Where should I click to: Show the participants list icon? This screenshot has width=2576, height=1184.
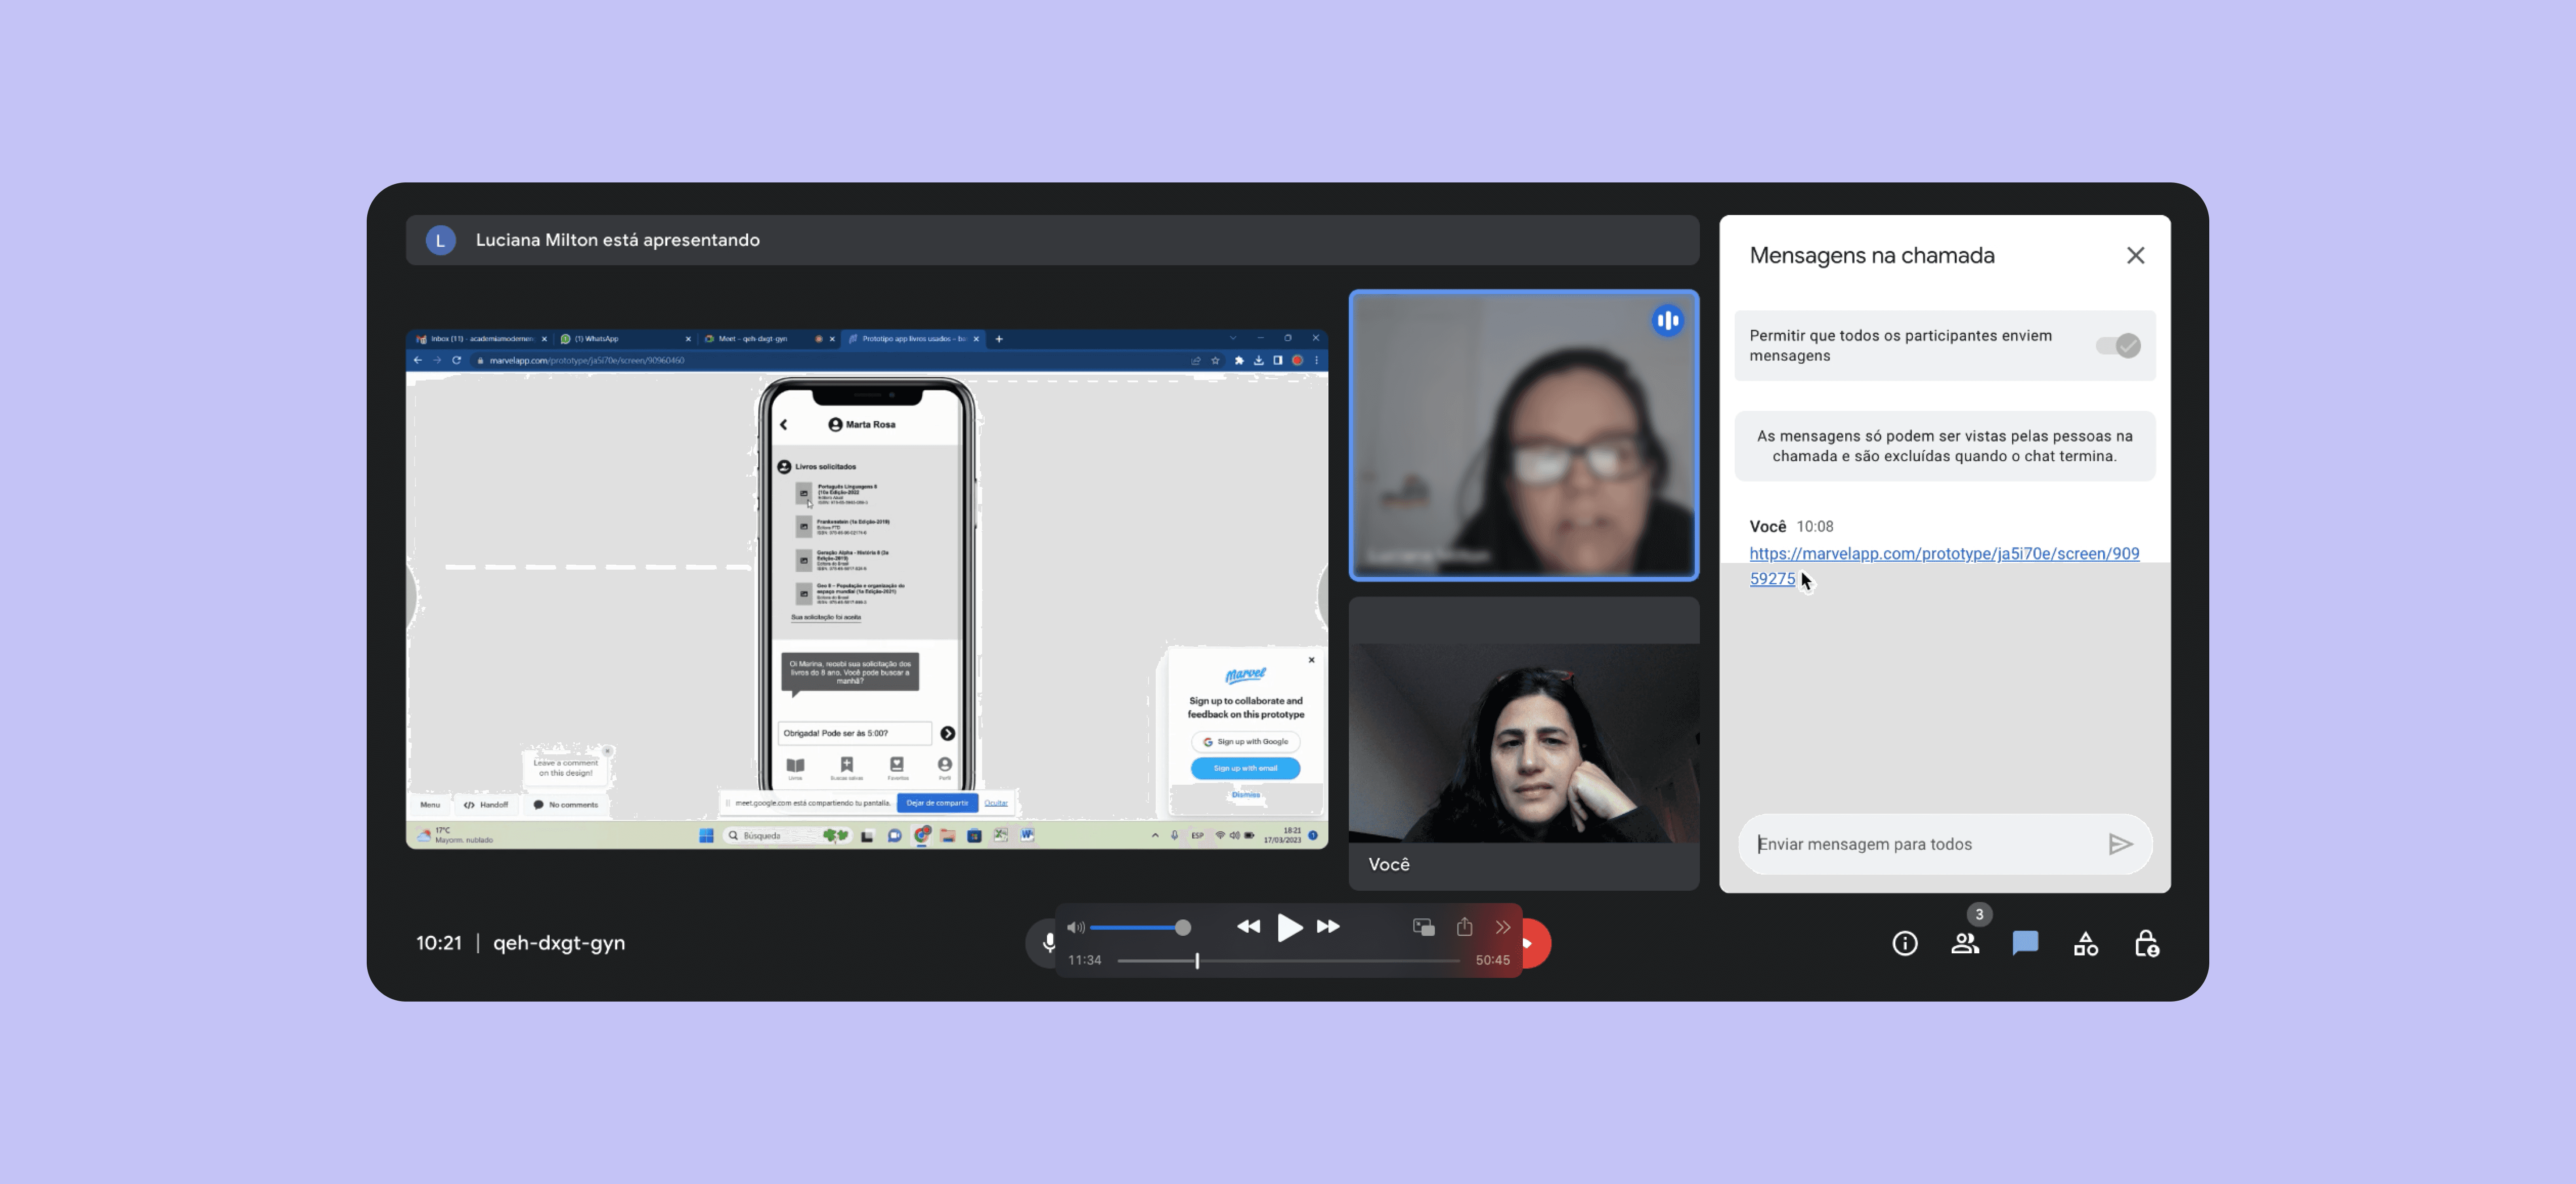pos(1965,943)
